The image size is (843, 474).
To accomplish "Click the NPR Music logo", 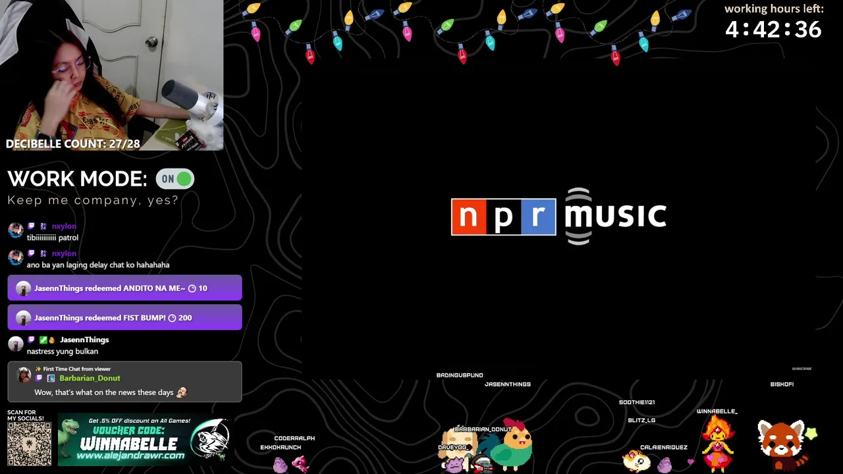I will [558, 217].
